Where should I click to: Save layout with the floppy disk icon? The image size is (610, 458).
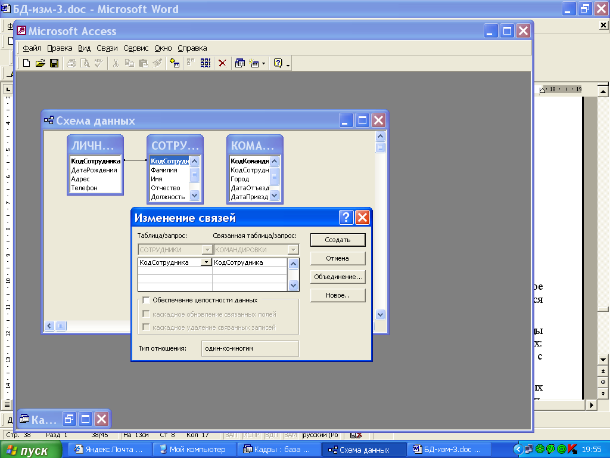pyautogui.click(x=54, y=63)
